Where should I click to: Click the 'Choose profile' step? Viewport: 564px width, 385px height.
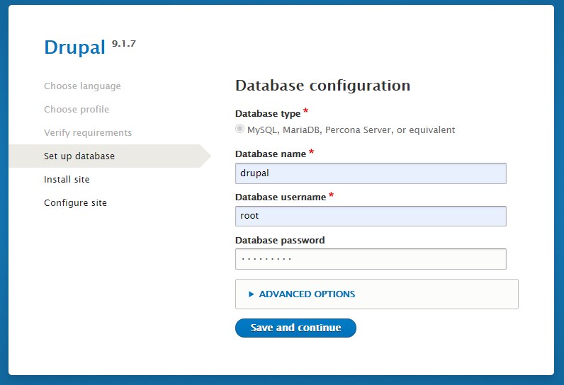click(77, 110)
